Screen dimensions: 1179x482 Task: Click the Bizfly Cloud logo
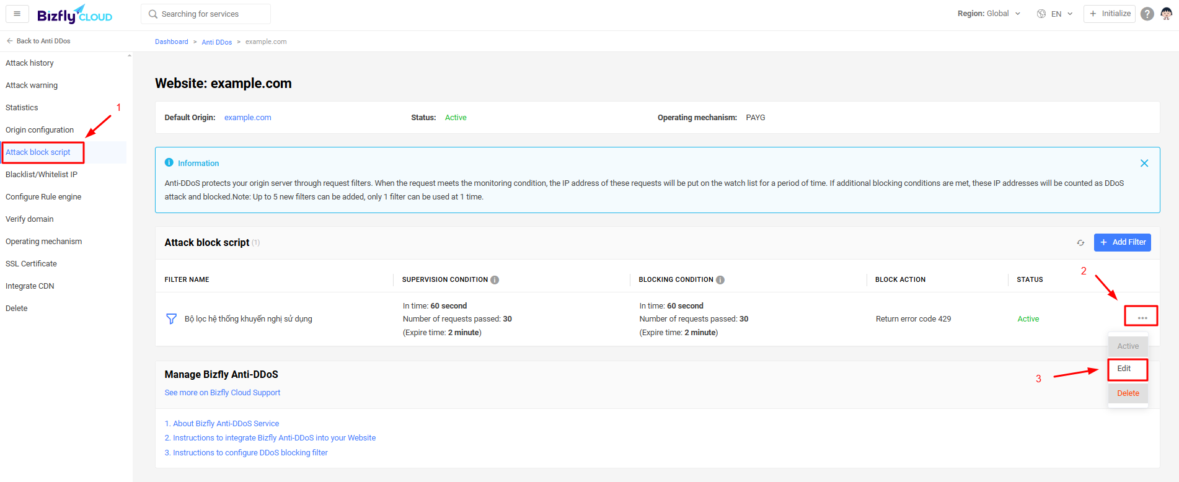coord(74,14)
